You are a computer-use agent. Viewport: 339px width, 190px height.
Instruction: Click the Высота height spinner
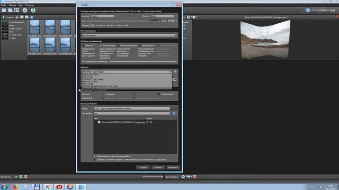click(164, 16)
